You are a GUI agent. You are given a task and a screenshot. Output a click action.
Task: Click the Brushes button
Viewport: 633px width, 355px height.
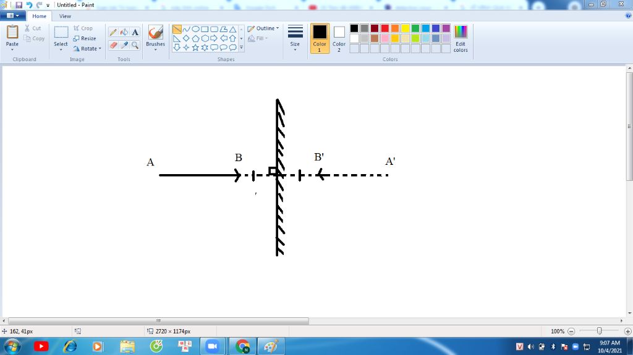click(155, 35)
